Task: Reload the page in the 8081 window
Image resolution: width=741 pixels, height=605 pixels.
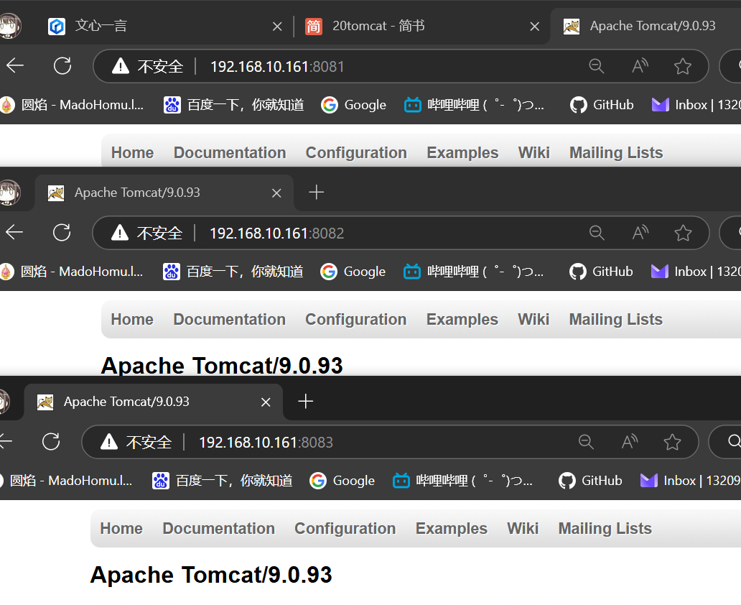Action: pos(62,66)
